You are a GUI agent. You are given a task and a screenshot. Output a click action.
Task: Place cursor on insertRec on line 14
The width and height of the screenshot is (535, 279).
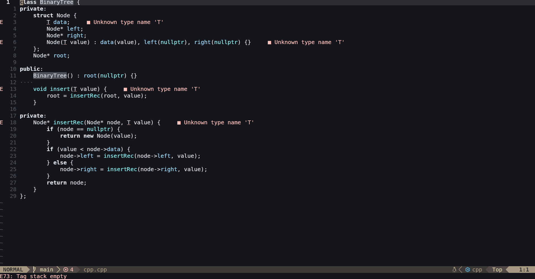pos(85,96)
